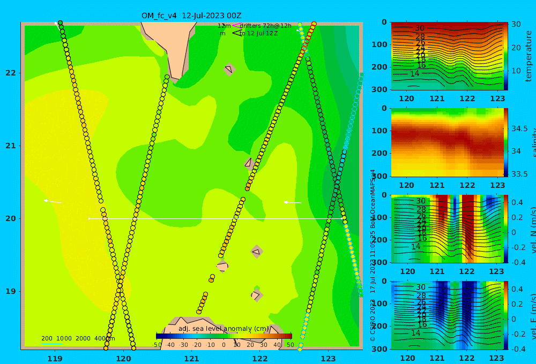Click the vel. N (m/s) colorbar

pyautogui.click(x=505, y=229)
